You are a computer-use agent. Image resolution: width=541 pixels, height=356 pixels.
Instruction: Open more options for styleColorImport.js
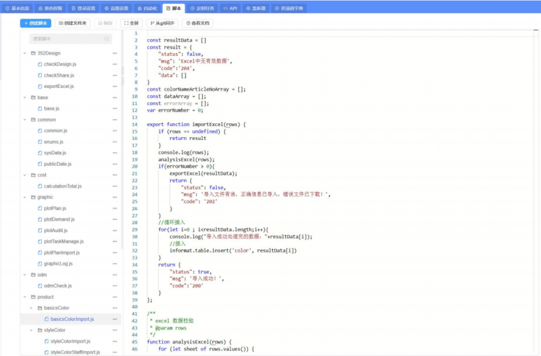(115, 341)
